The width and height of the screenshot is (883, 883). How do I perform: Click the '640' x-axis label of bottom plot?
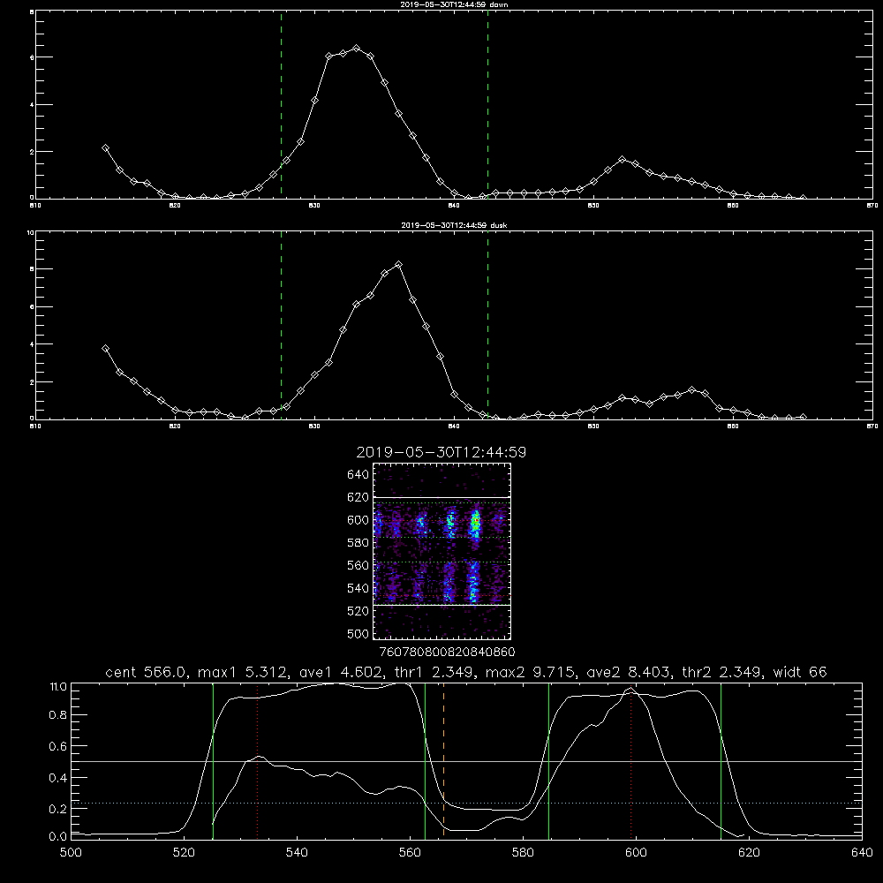(862, 853)
